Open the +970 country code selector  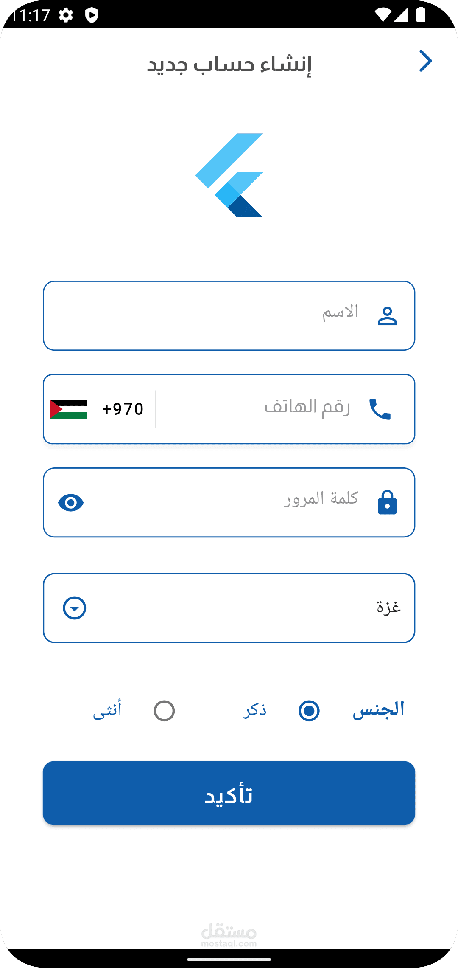pyautogui.click(x=123, y=409)
